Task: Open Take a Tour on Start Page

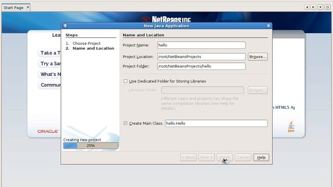Action: pos(50,53)
